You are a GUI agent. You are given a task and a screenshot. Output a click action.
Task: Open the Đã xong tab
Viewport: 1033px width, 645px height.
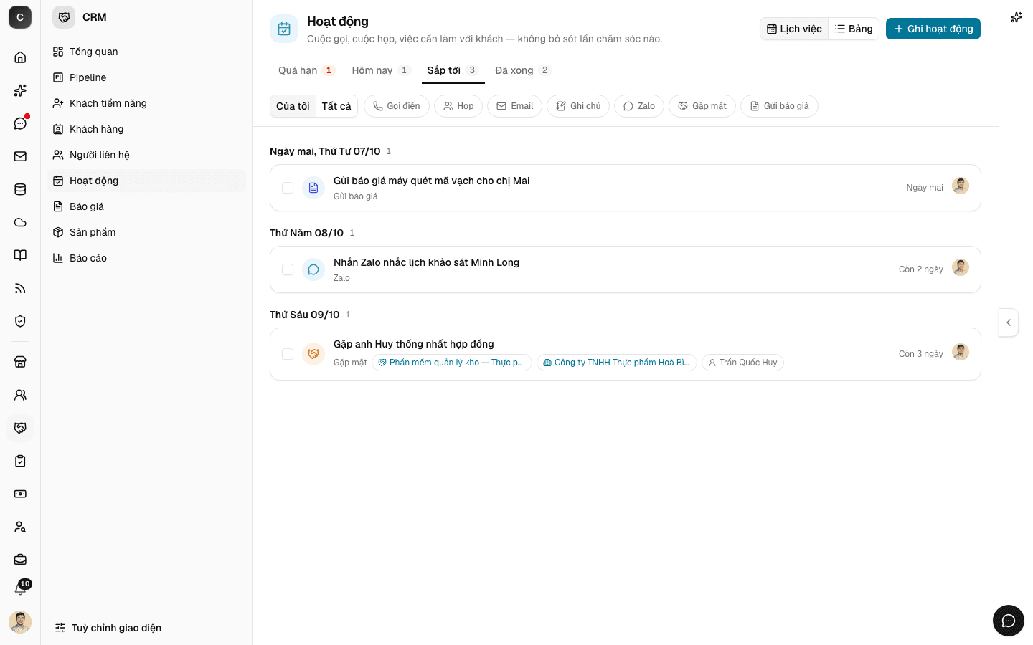click(523, 70)
